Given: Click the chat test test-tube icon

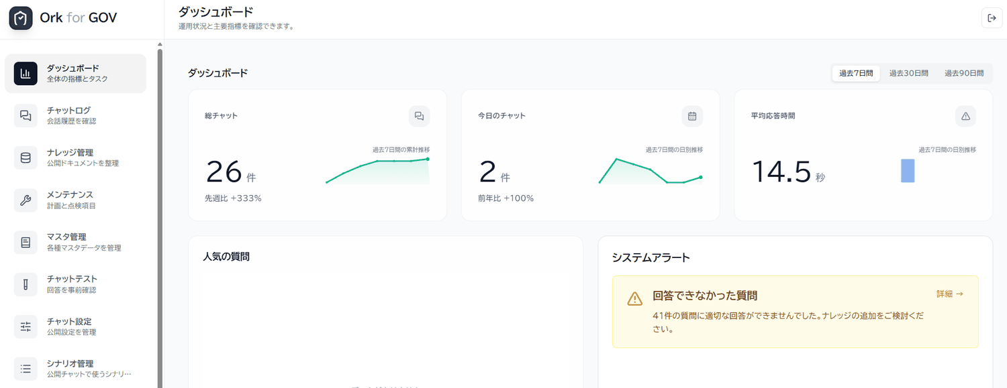Looking at the screenshot, I should pos(26,285).
